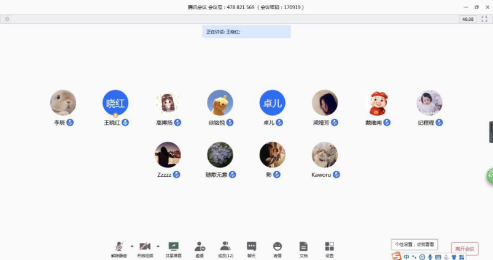
Task: Click the Sogou input method S icon
Action: coord(397,256)
